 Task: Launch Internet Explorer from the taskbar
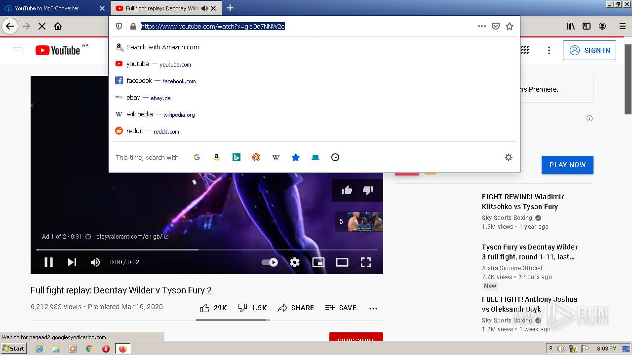[x=39, y=349]
